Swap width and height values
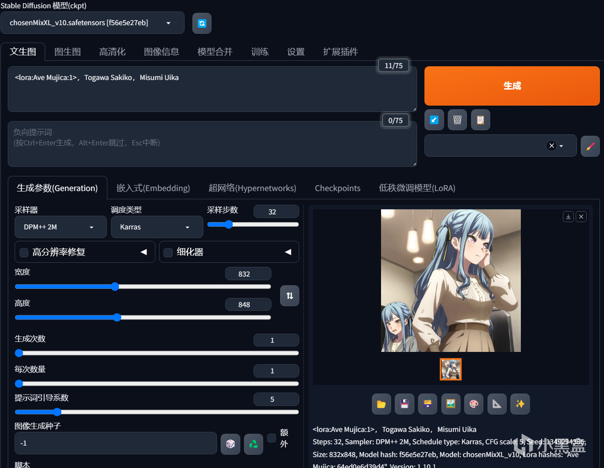Viewport: 604px width, 468px height. point(290,296)
